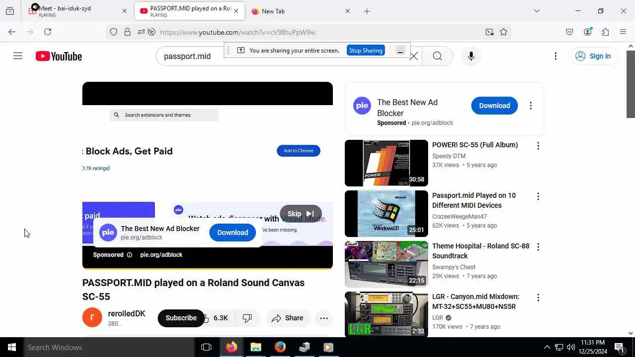The height and width of the screenshot is (357, 635).
Task: Open LGR Canyon.mid Mixdown video title
Action: (x=476, y=301)
